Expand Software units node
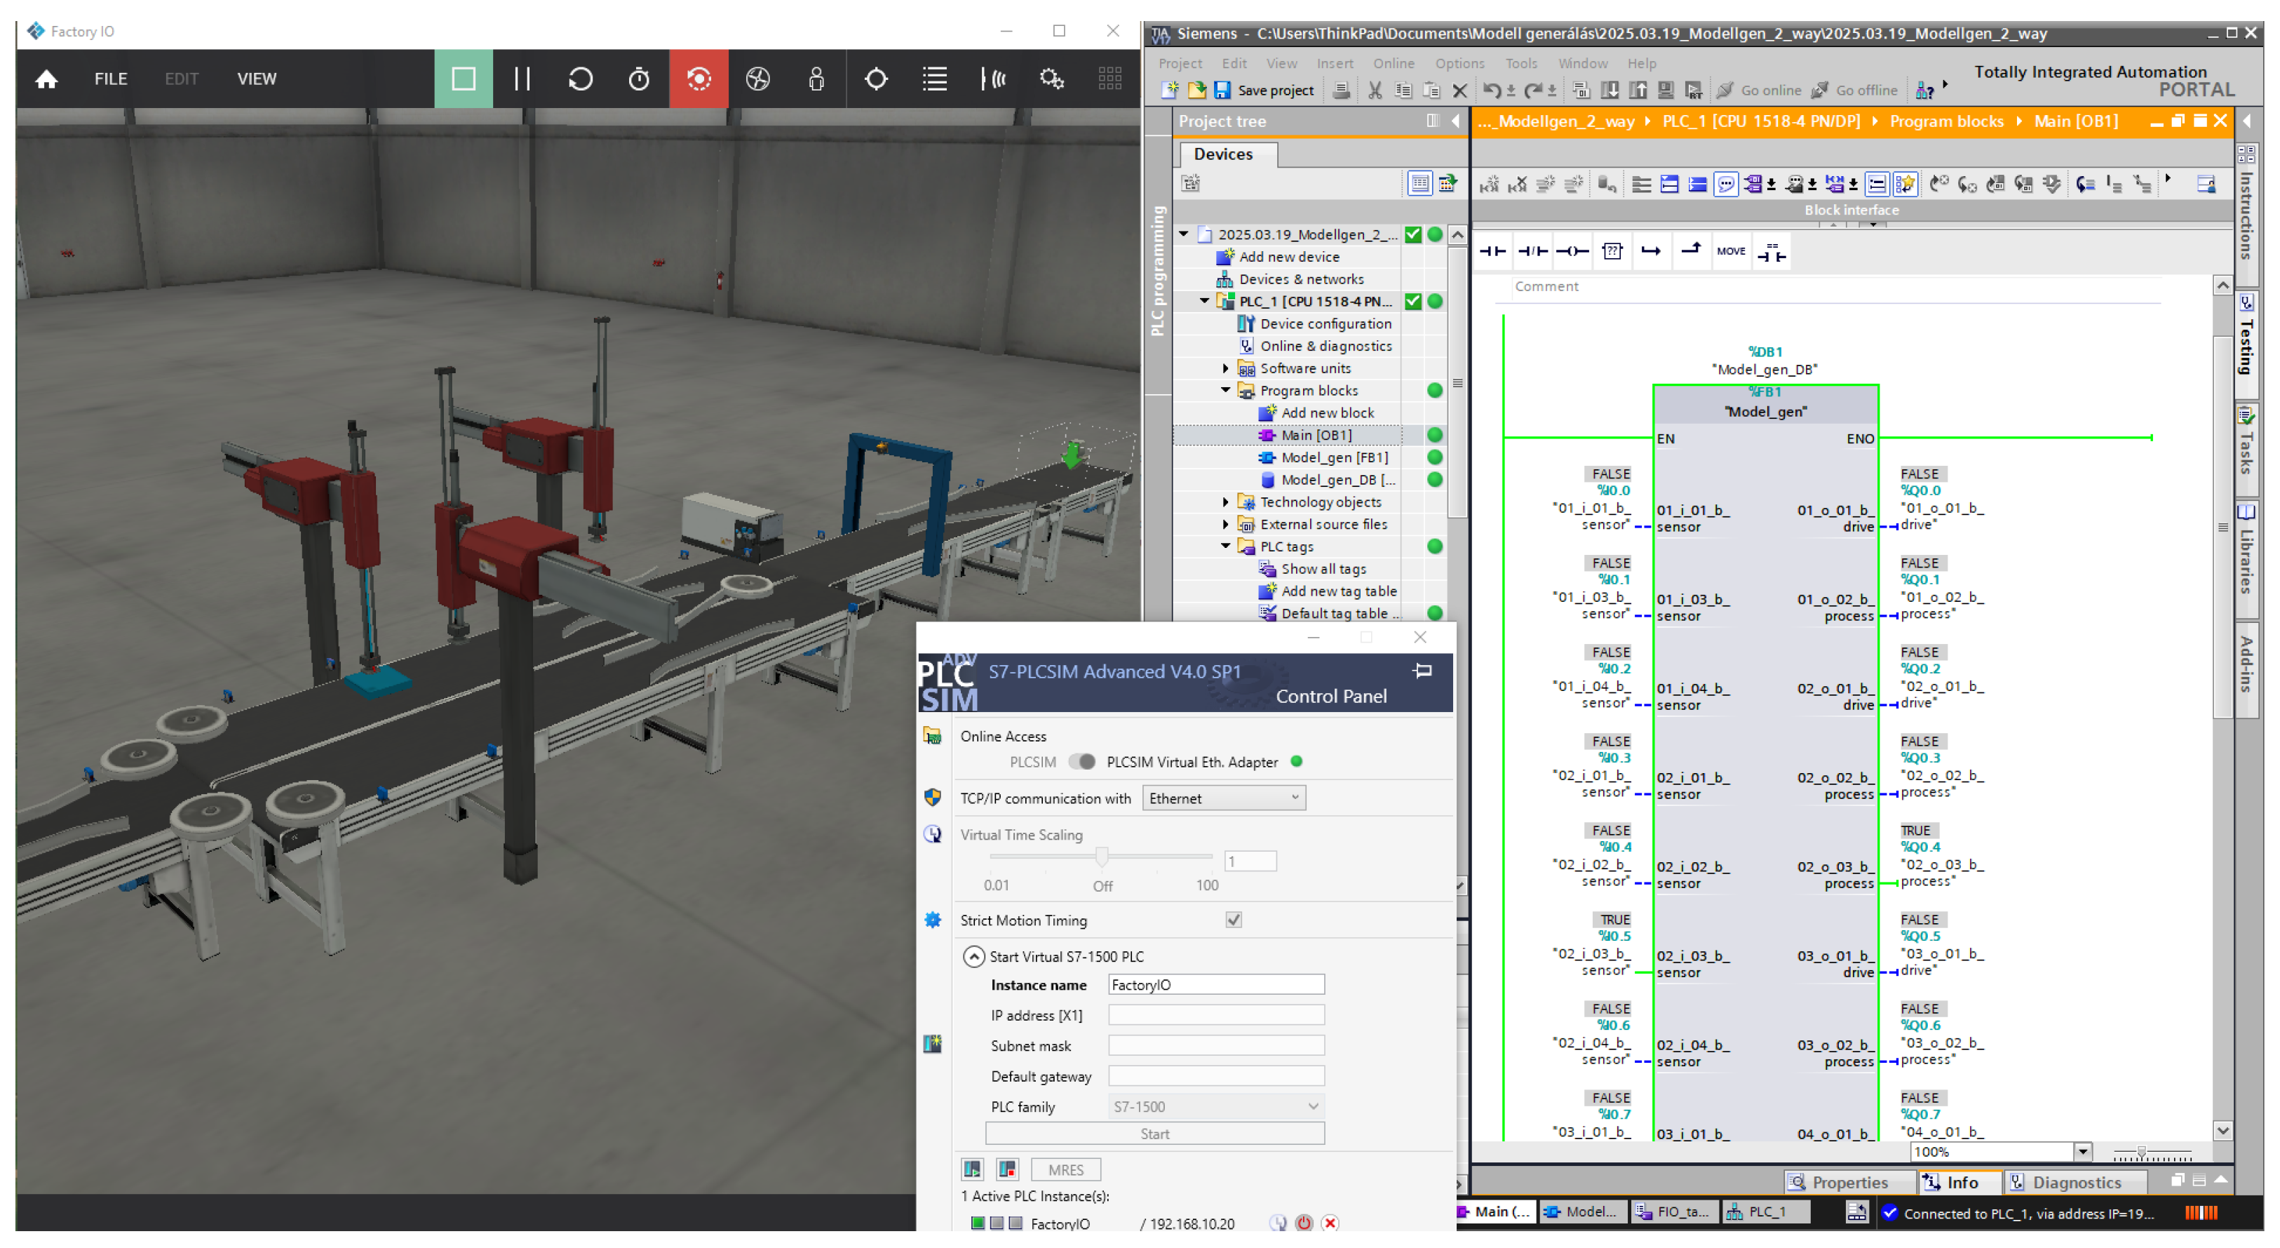 1226,368
